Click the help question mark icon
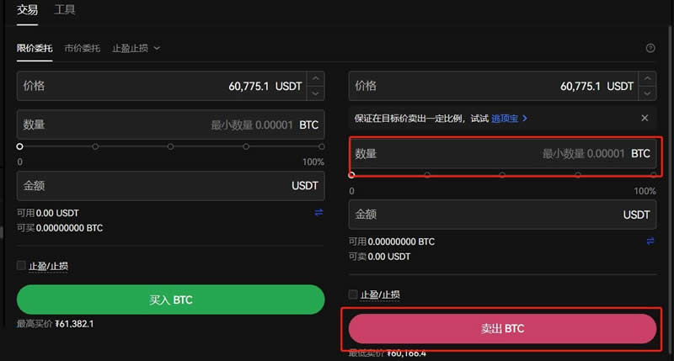The height and width of the screenshot is (361, 674). point(650,48)
